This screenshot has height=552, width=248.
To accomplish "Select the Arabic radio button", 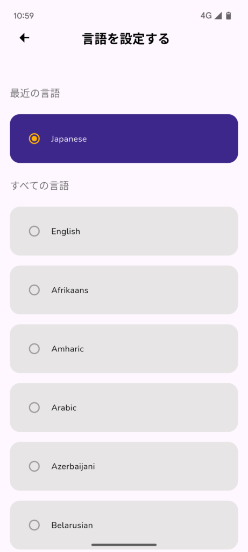I will pos(34,408).
